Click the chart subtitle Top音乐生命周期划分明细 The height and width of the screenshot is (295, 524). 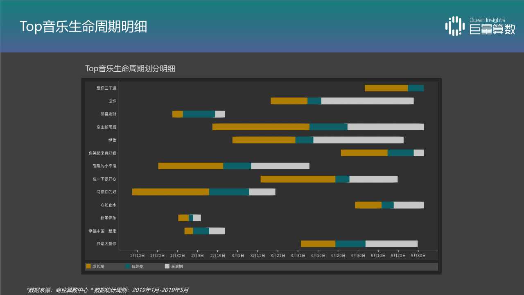(x=130, y=69)
